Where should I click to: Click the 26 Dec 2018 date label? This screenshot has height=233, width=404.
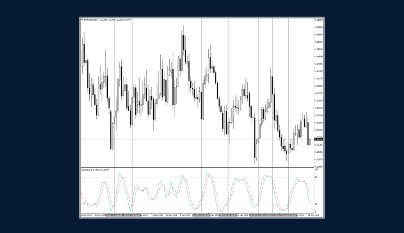pyautogui.click(x=171, y=215)
